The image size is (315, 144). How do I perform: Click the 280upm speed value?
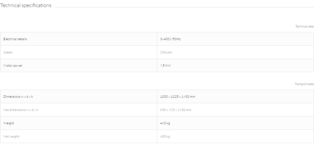pos(166,52)
